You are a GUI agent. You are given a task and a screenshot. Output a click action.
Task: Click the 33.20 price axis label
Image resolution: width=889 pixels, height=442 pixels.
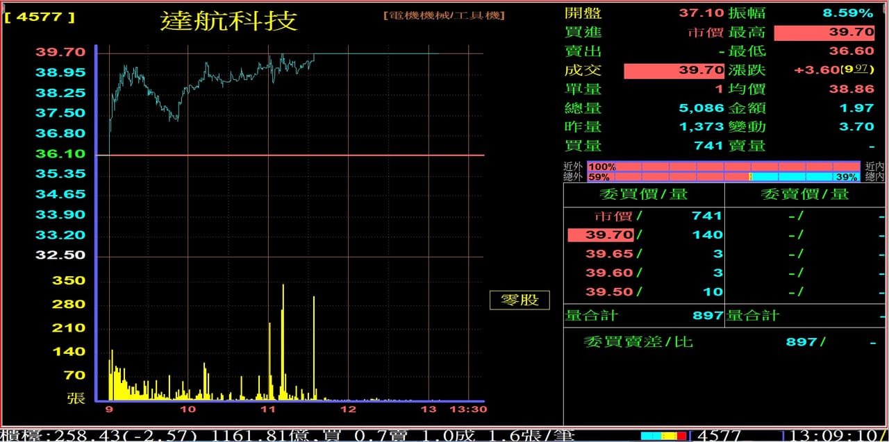pos(60,235)
